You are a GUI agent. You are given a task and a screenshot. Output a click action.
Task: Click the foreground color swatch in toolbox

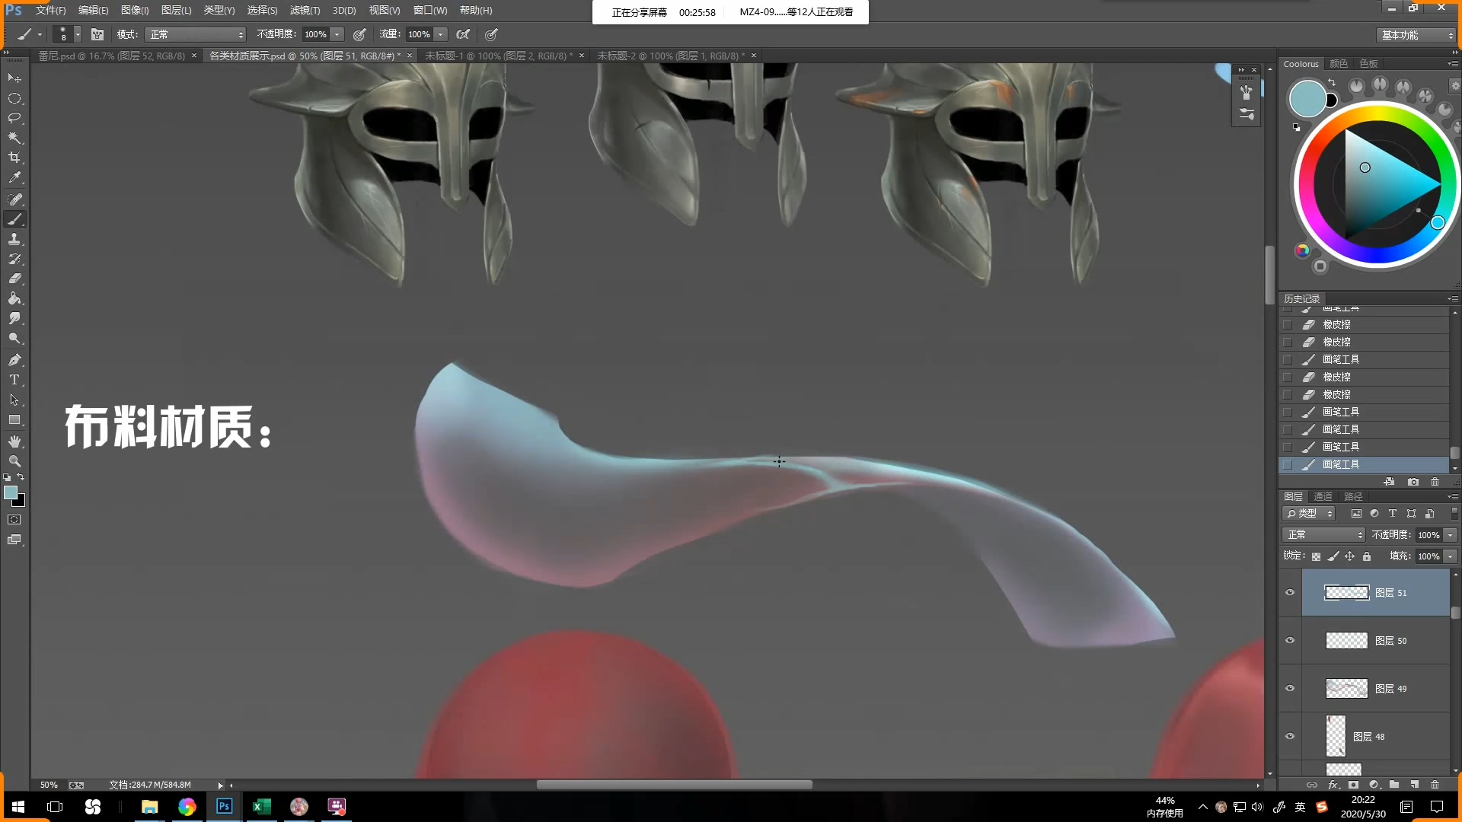pos(11,493)
